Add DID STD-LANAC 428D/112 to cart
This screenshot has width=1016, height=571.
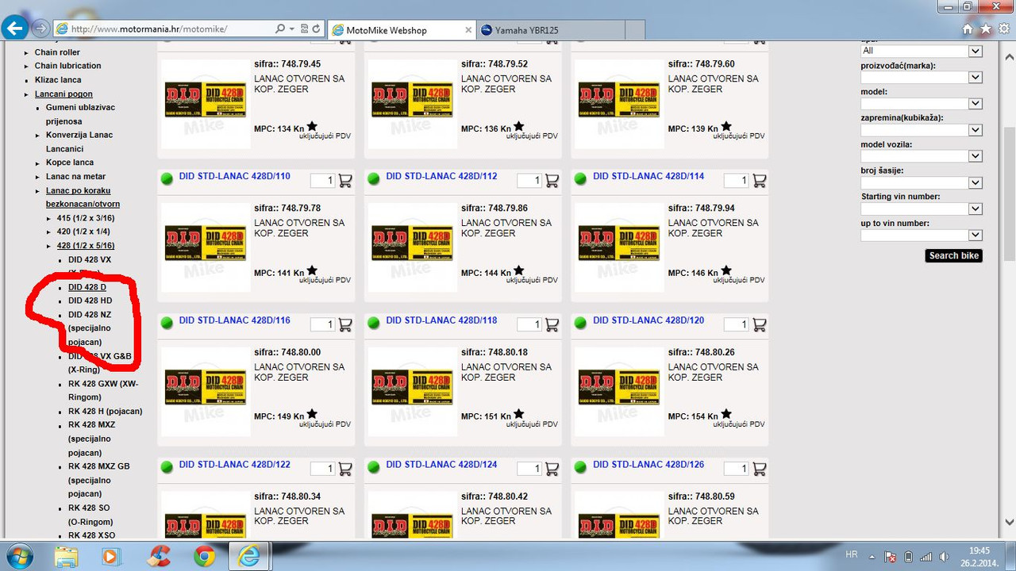pyautogui.click(x=552, y=181)
